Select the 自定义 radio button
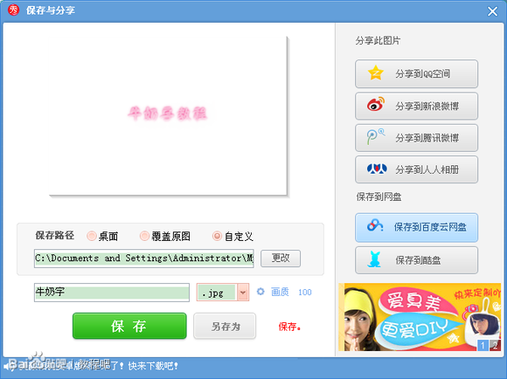507x379 pixels. tap(217, 236)
